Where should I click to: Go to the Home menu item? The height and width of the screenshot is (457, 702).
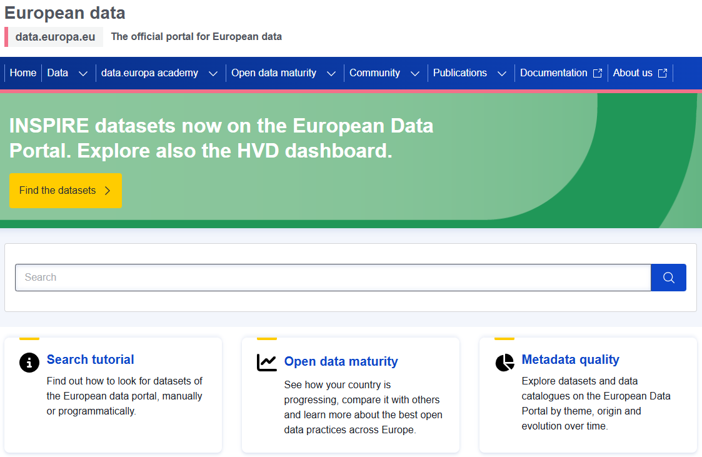(x=23, y=73)
